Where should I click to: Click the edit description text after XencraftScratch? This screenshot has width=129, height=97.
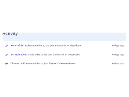click(x=56, y=46)
